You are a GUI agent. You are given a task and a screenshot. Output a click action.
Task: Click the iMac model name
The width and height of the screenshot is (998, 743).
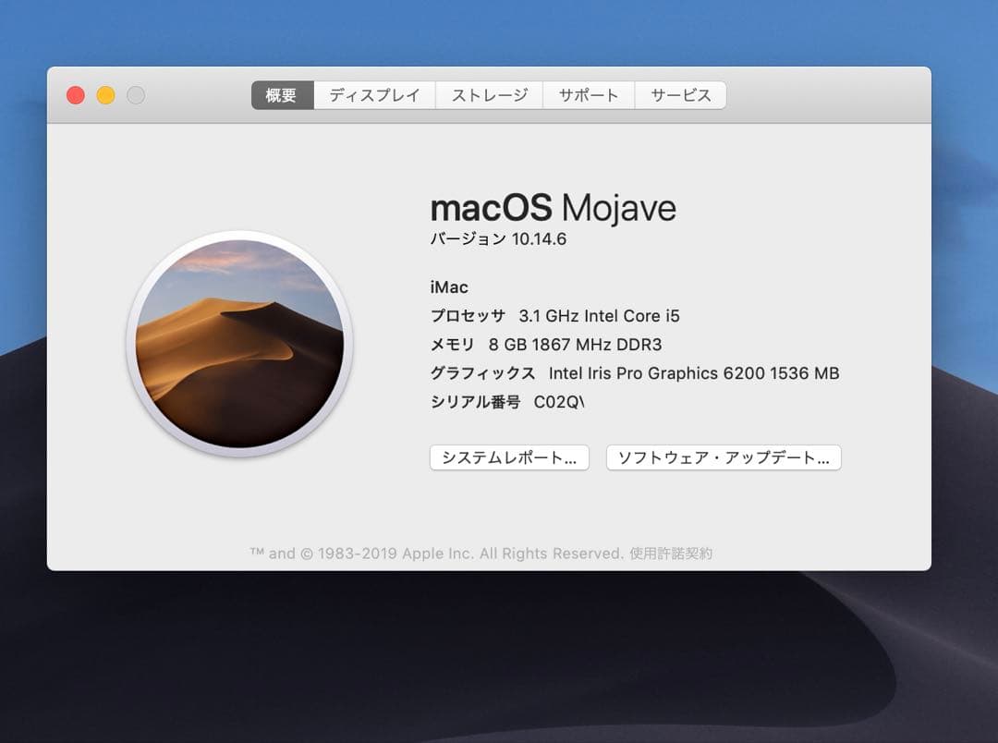(449, 287)
